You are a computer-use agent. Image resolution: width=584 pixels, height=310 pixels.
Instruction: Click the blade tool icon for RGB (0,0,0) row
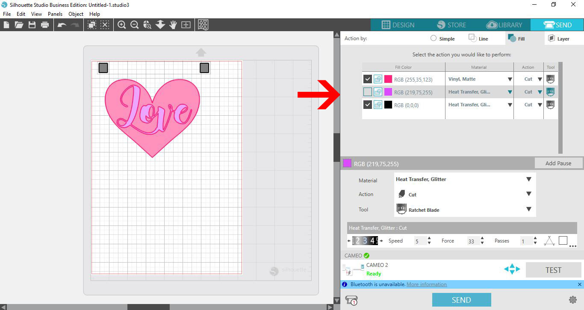coord(551,104)
